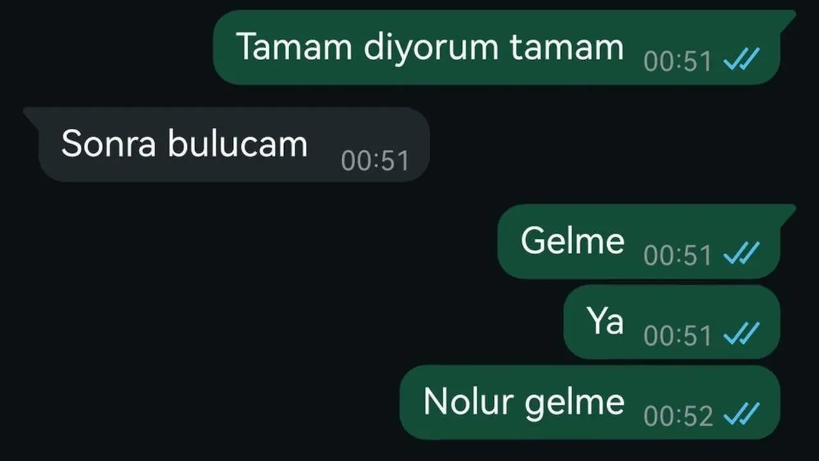Tap the 00:51 time next to 'Ya'

678,336
